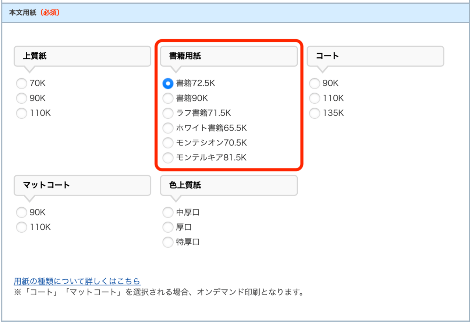Image resolution: width=471 pixels, height=322 pixels.
Task: Select ラフ書籍71.5K paper
Action: pos(168,113)
